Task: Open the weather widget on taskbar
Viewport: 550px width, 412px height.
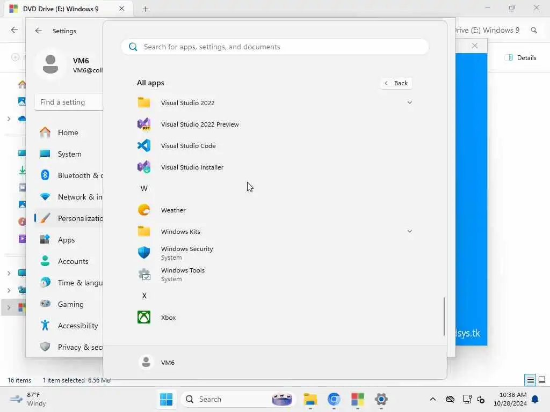Action: point(27,399)
